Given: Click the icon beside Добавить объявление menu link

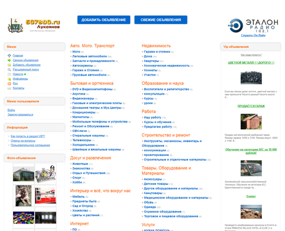Looking at the screenshot, I should point(9,65).
